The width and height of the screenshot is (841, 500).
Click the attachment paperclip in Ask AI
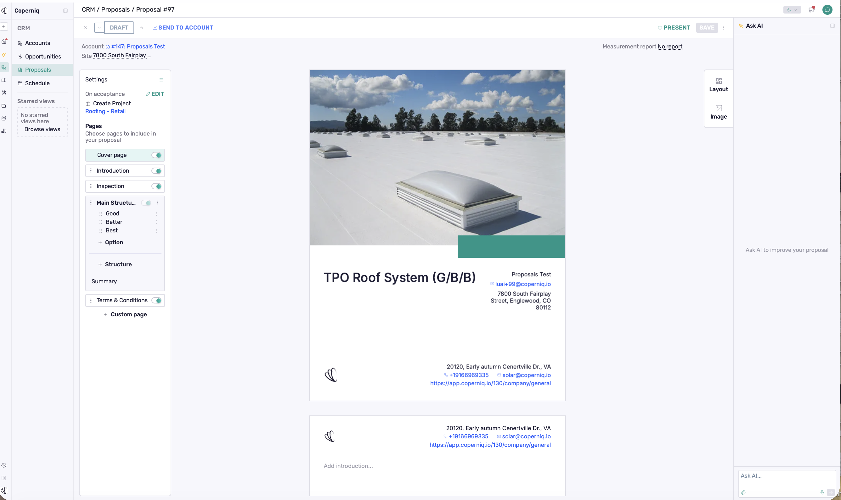click(743, 492)
